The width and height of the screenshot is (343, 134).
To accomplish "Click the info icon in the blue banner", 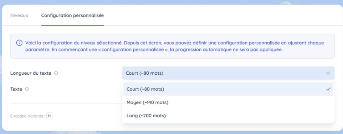I will 19,43.
